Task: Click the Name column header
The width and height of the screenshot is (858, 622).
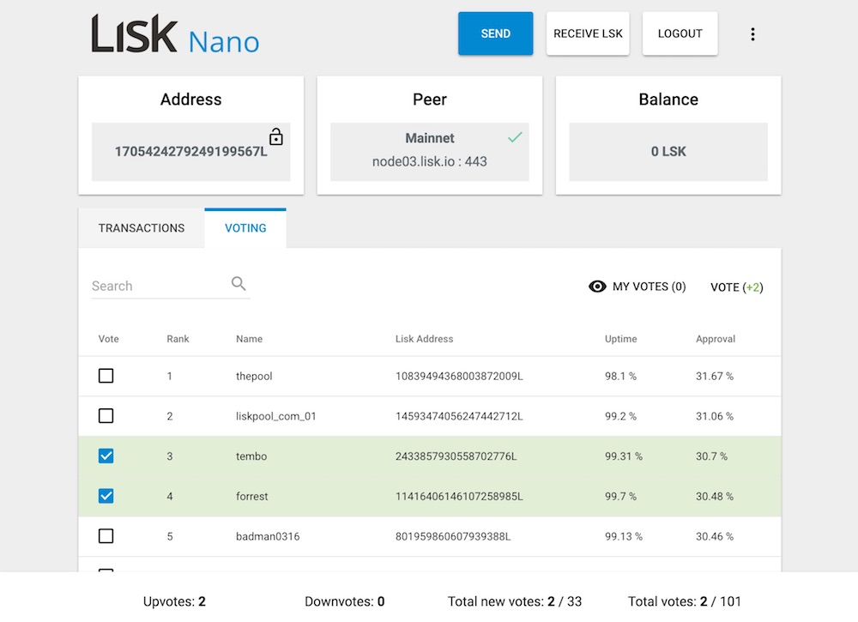Action: [x=249, y=339]
